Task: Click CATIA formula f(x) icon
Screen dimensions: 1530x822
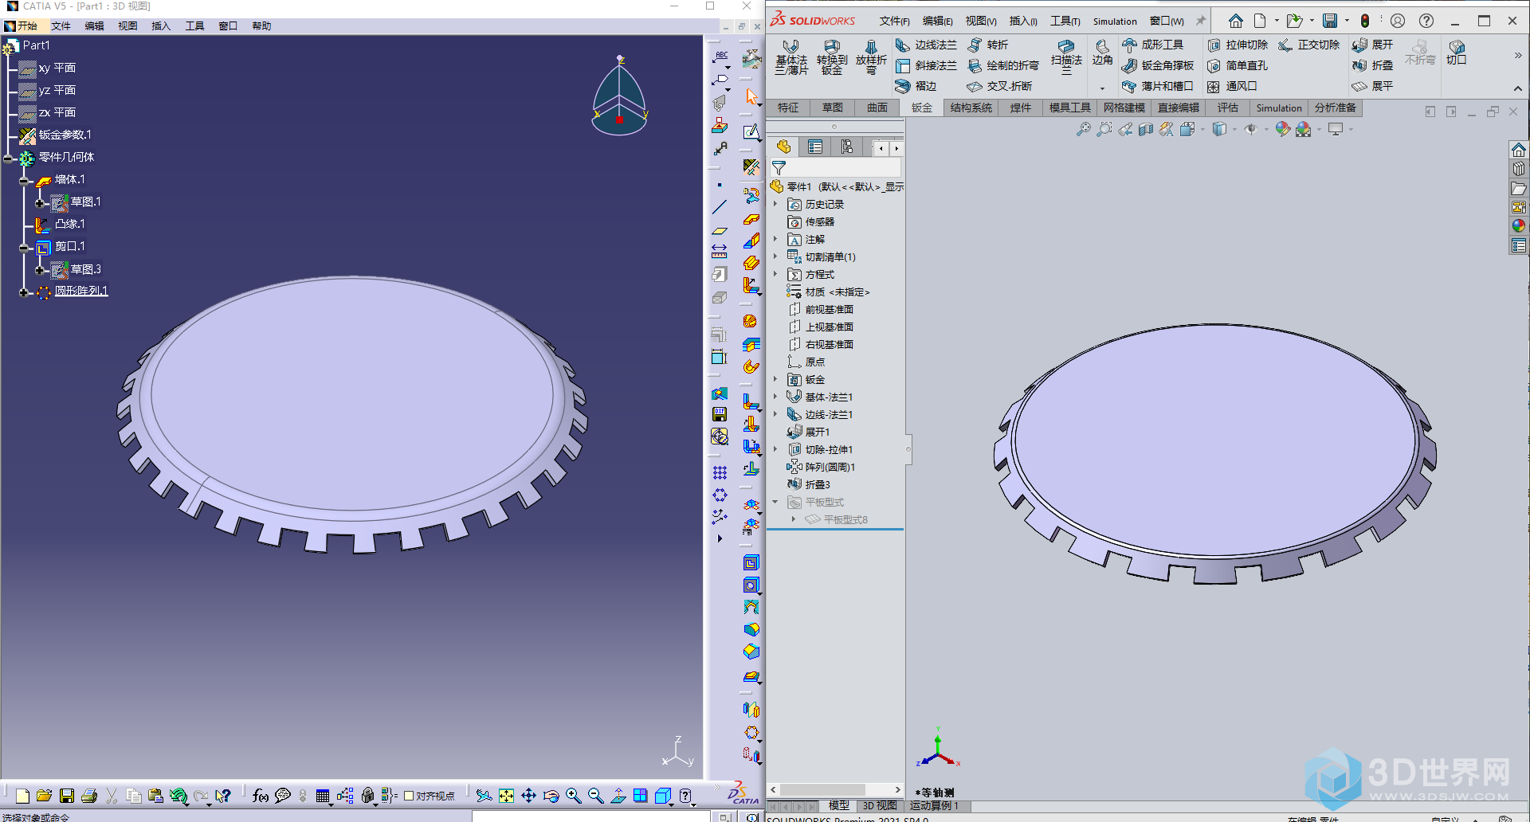Action: tap(260, 796)
